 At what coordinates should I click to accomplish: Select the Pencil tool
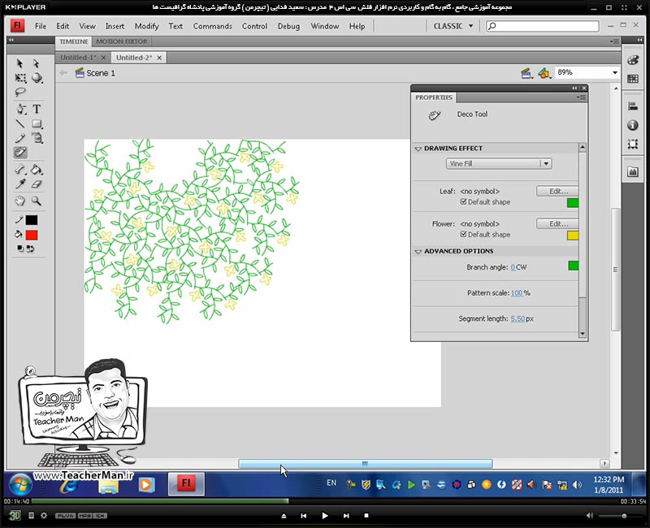(19, 138)
